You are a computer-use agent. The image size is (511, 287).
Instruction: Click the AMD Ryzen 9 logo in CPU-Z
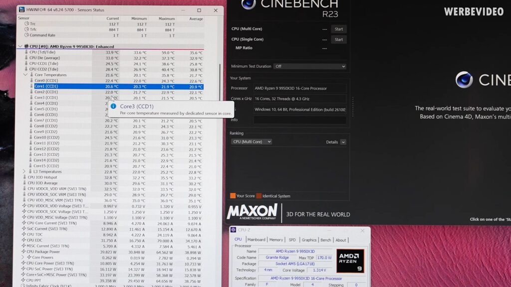350,261
